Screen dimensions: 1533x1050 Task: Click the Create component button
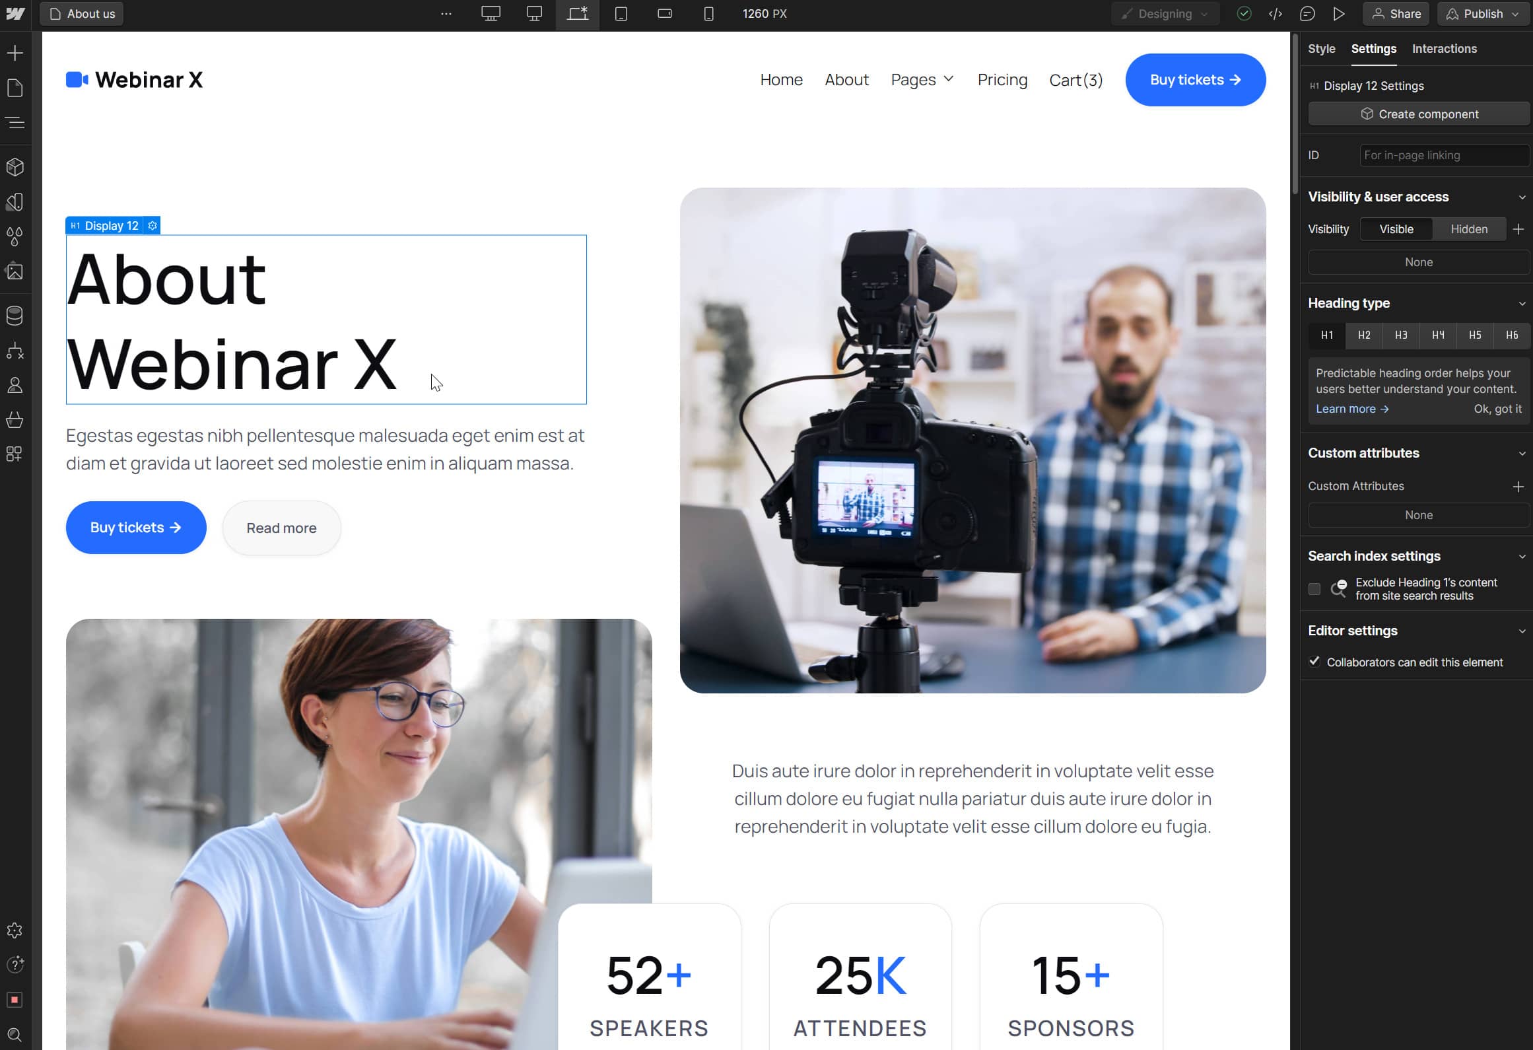[1418, 114]
